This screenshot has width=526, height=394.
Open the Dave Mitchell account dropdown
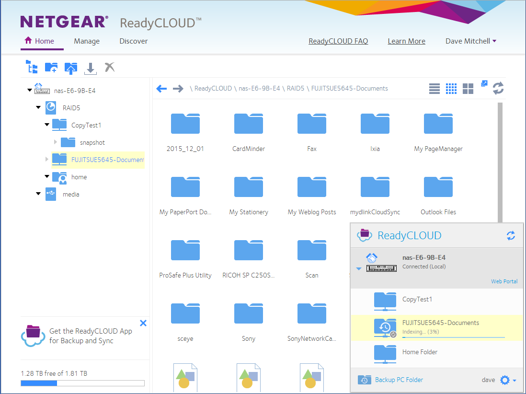(470, 41)
